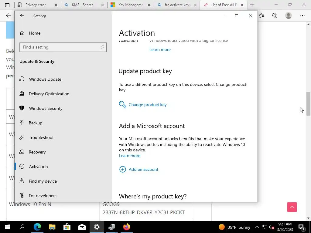This screenshot has width=311, height=233.
Task: Click the browser back arrow
Action: point(8,15)
